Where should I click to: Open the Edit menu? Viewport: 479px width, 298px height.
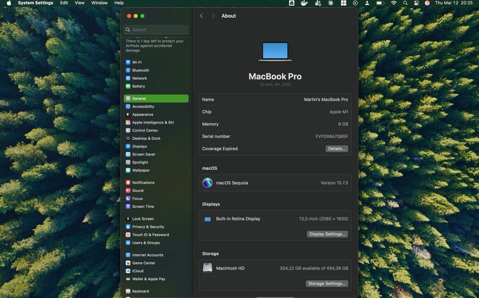(x=64, y=3)
